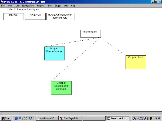
Task: Click the unlabeled blank taskbar button
Action: (94, 118)
